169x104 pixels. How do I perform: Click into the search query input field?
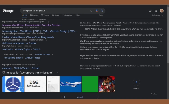point(55,11)
